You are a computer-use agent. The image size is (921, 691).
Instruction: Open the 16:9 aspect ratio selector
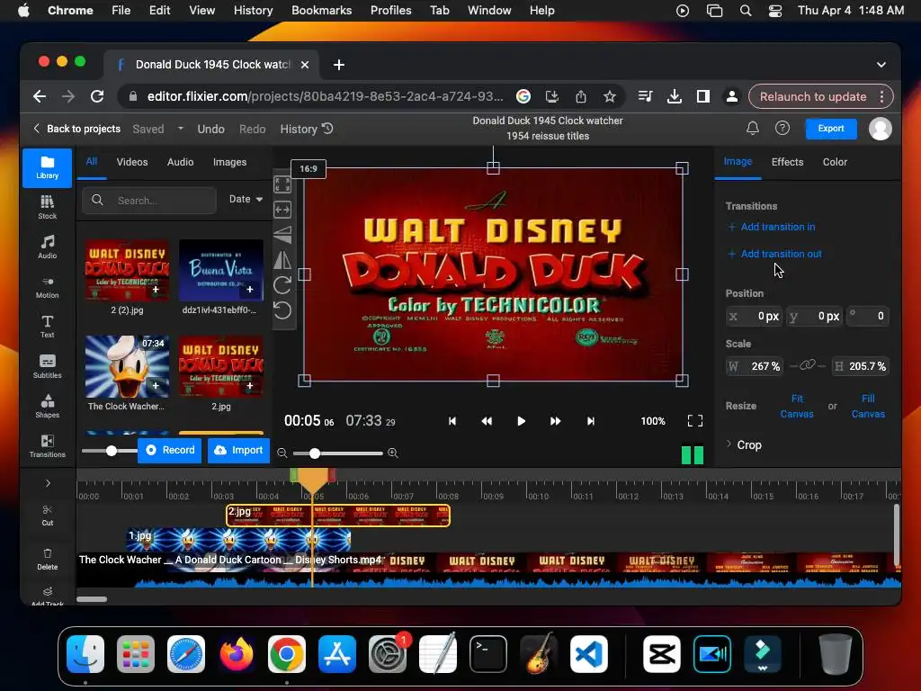point(308,168)
